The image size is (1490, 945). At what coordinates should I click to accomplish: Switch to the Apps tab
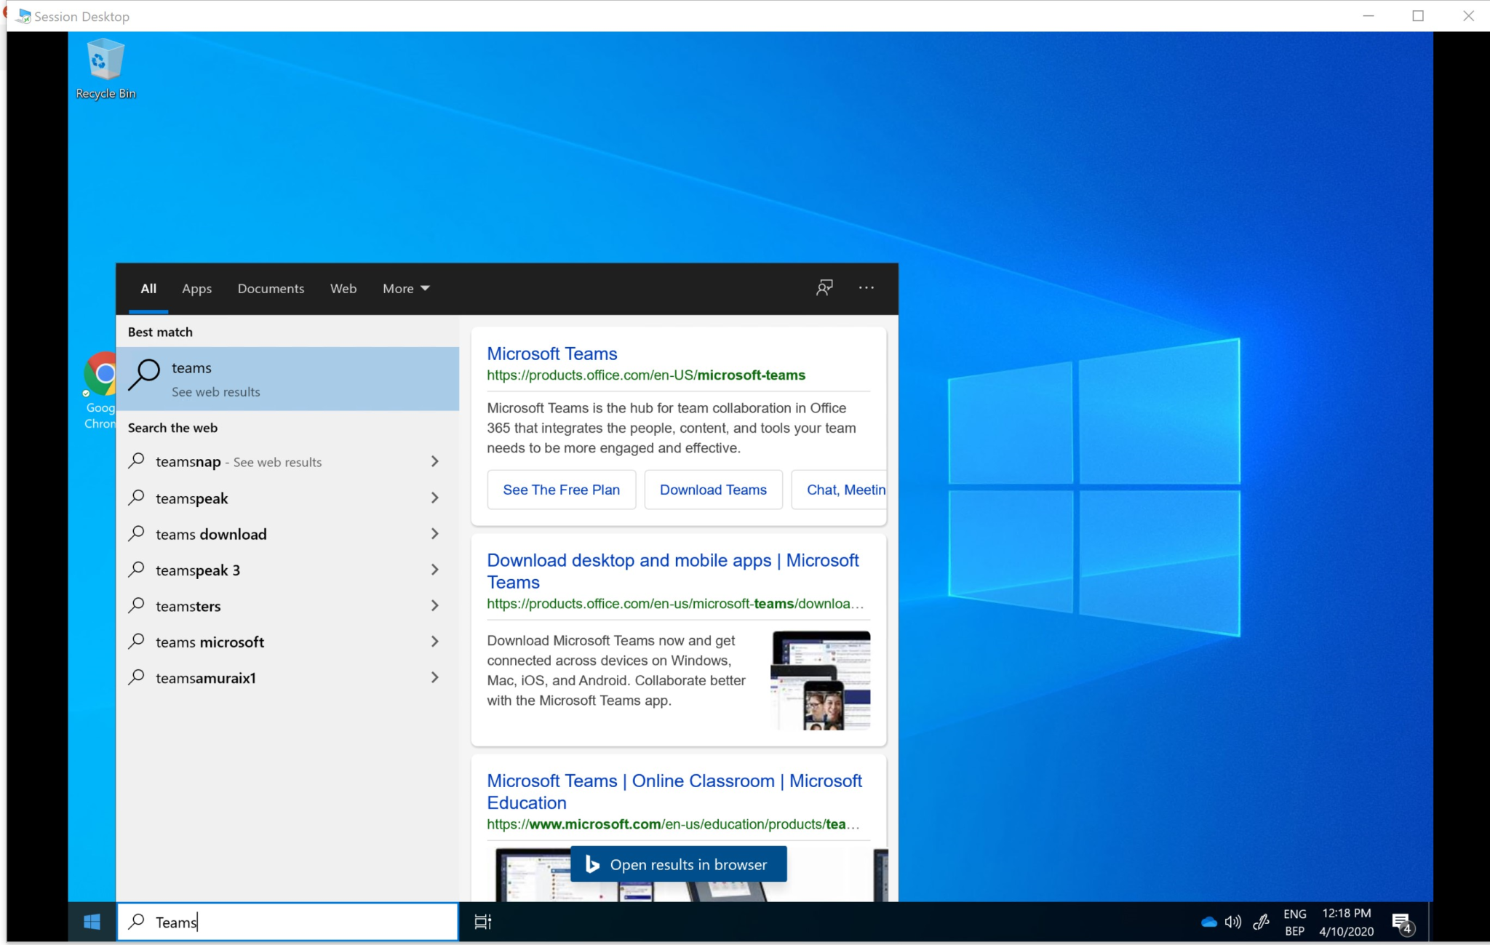coord(196,288)
